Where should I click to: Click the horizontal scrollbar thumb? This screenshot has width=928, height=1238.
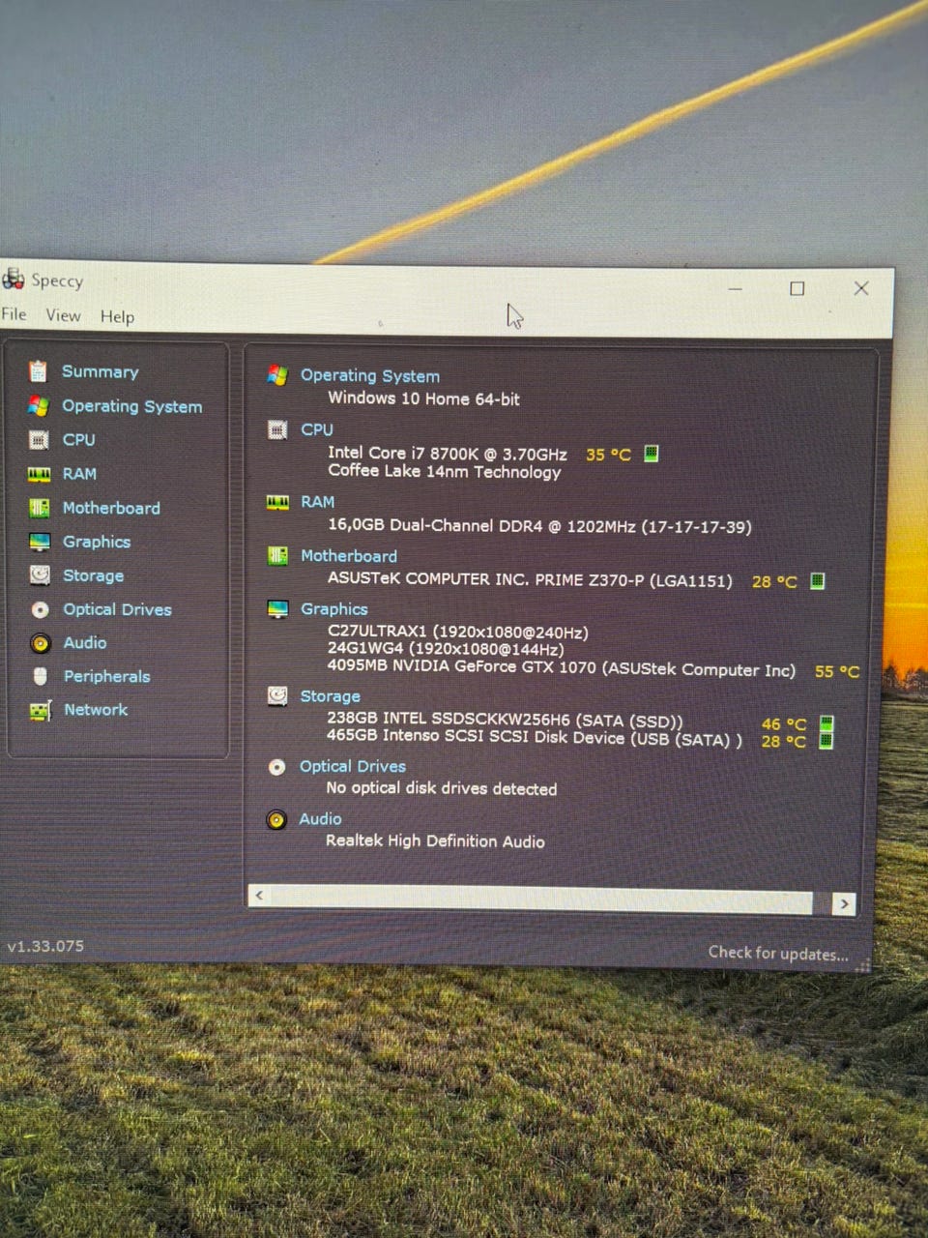540,899
